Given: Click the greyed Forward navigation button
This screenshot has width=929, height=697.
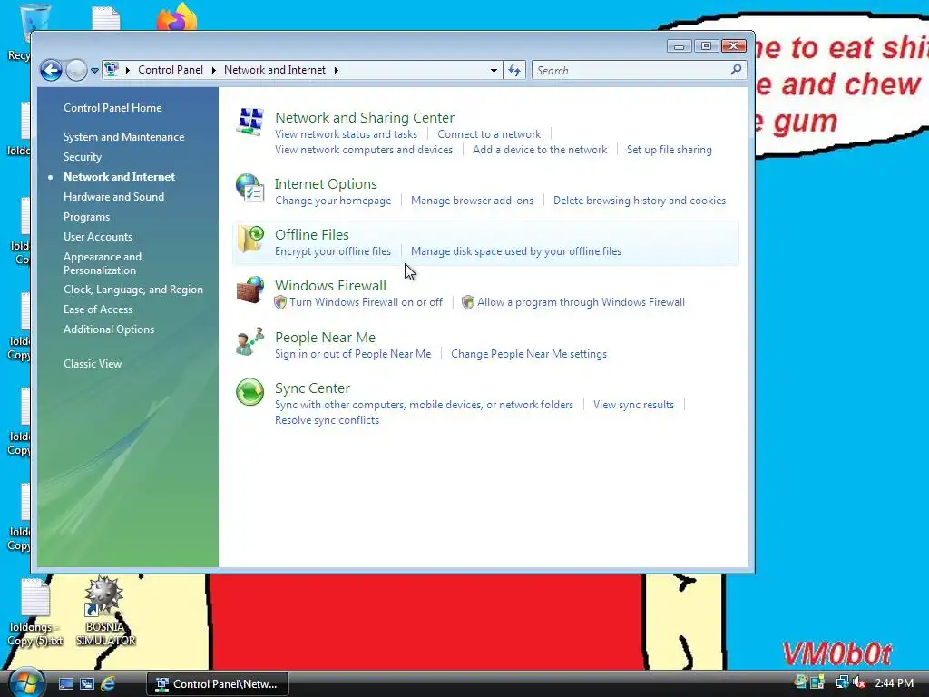Looking at the screenshot, I should click(76, 71).
